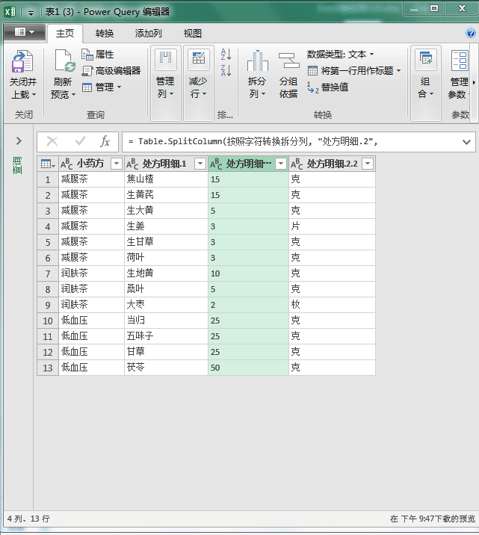Confirm formula with the checkmark icon
The height and width of the screenshot is (535, 479).
[80, 141]
